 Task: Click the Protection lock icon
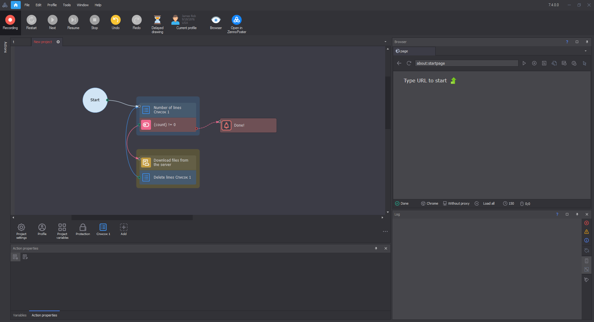(x=83, y=228)
